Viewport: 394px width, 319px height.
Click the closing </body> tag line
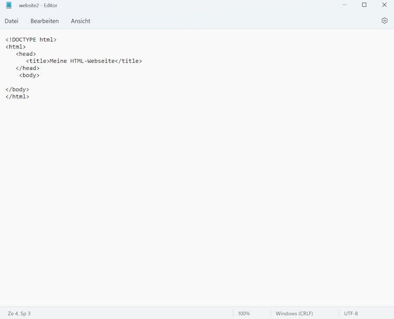(x=17, y=89)
